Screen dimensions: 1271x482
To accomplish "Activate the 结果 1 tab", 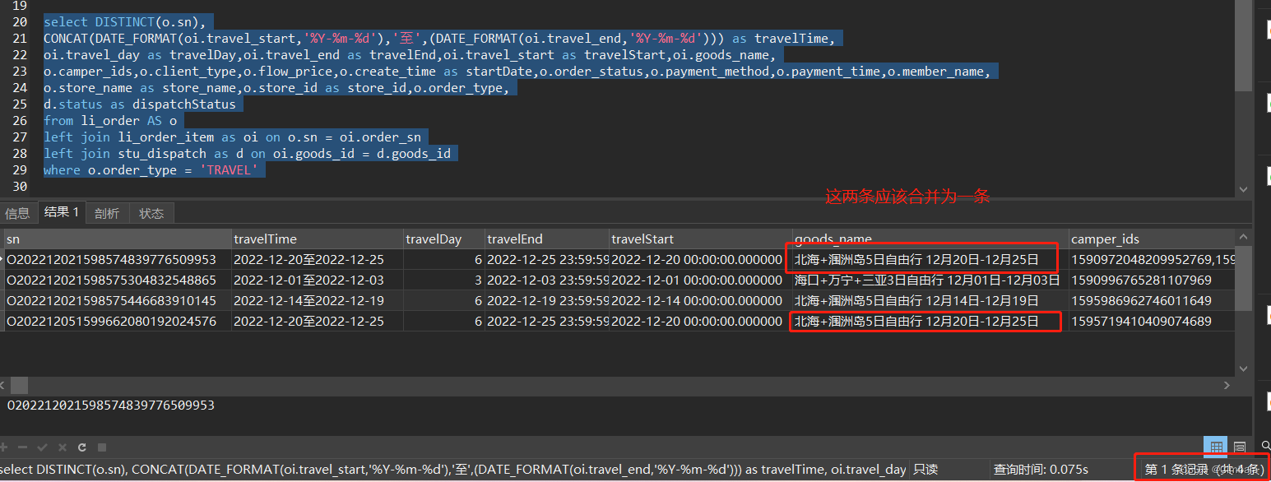I will point(62,212).
